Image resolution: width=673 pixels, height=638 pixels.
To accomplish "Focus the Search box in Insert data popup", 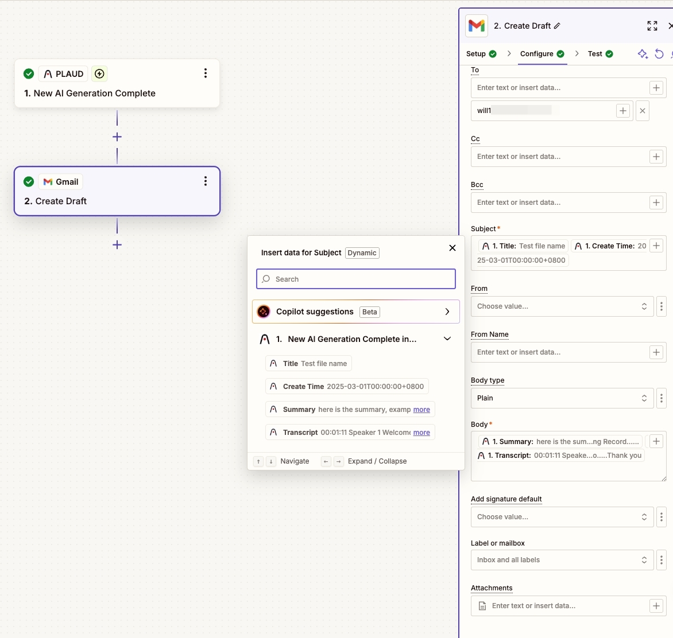I will pos(356,279).
